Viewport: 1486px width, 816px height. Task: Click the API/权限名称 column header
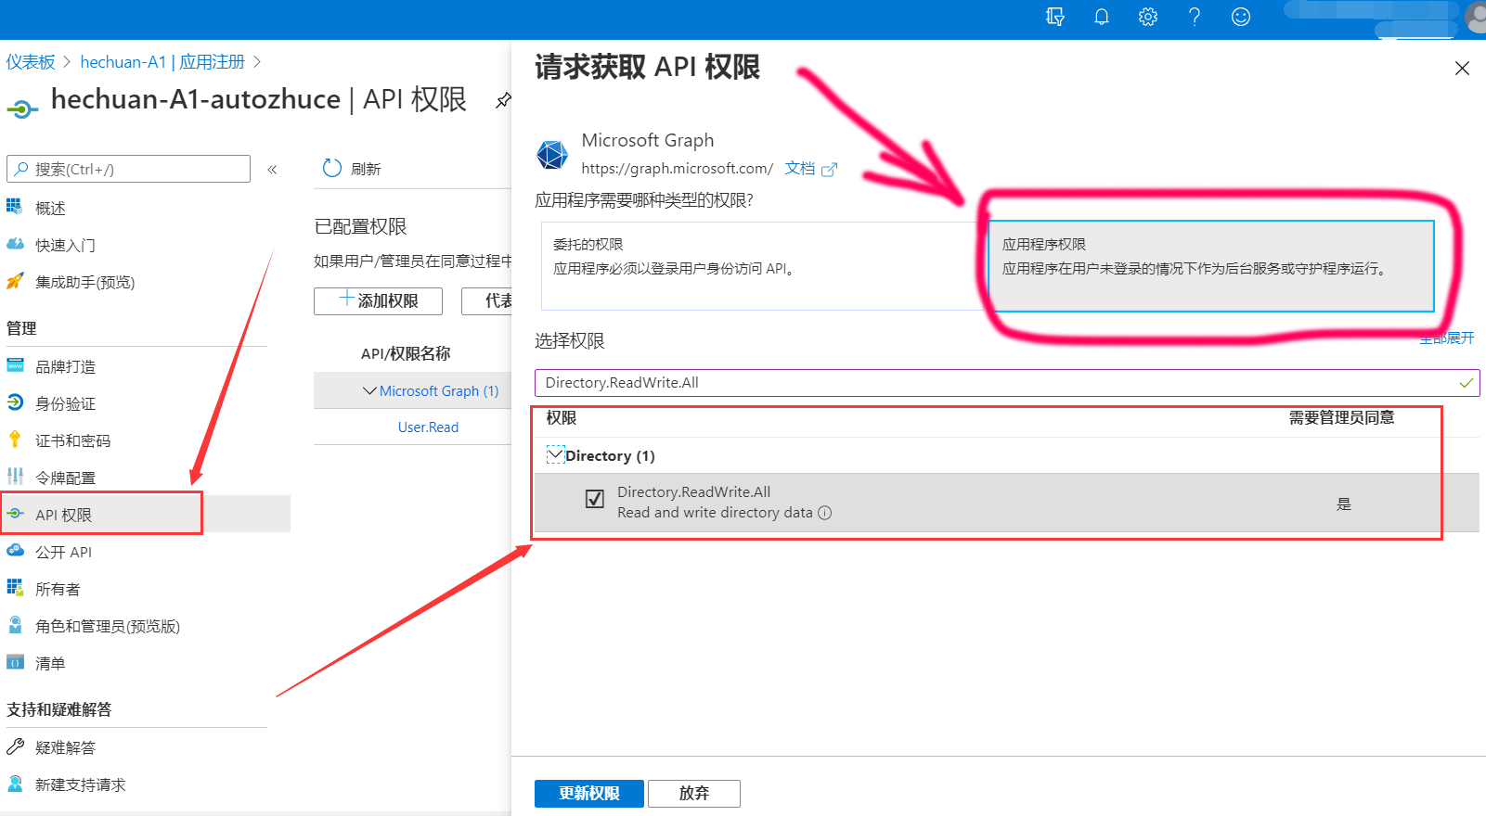(x=406, y=353)
